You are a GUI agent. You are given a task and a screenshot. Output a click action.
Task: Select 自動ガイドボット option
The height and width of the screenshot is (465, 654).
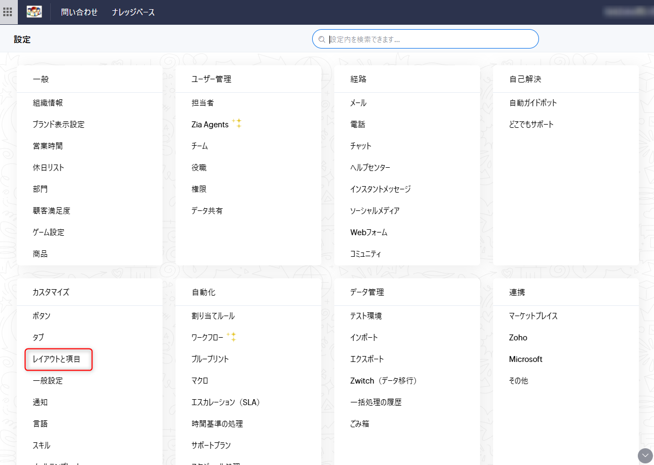(x=532, y=103)
